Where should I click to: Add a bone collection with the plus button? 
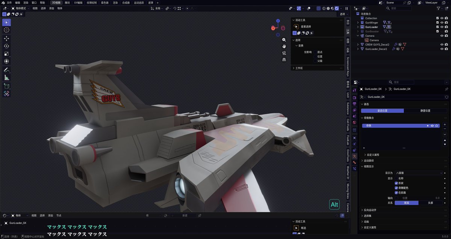pyautogui.click(x=445, y=124)
